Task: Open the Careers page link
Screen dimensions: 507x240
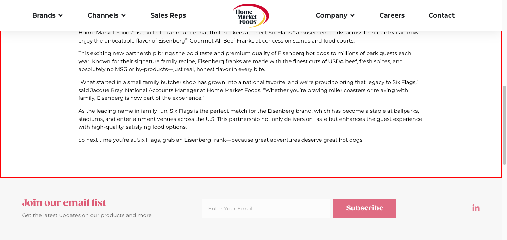Action: pyautogui.click(x=392, y=15)
